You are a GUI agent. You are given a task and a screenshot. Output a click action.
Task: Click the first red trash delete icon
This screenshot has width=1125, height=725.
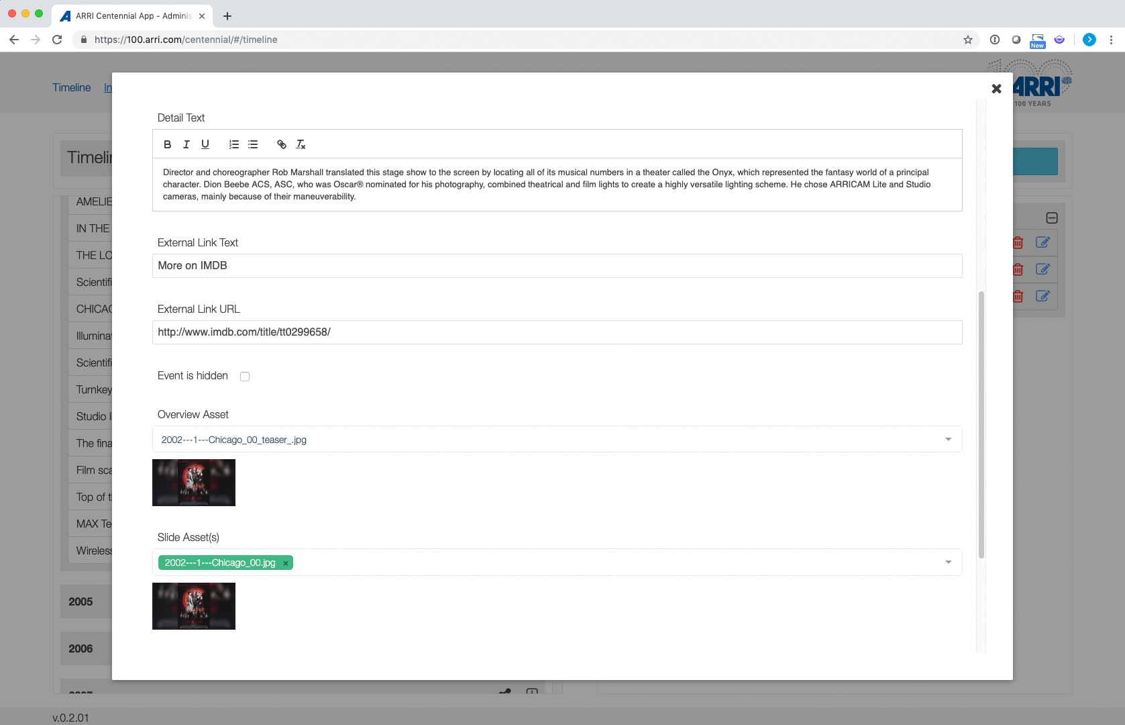(x=1018, y=242)
